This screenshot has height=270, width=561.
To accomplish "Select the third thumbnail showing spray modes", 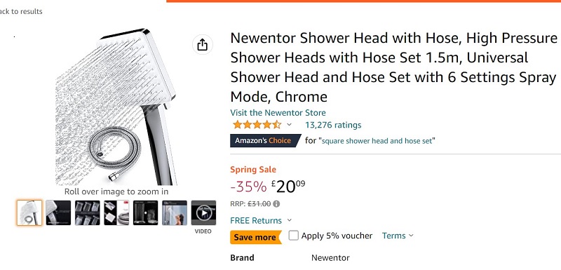I will [87, 212].
